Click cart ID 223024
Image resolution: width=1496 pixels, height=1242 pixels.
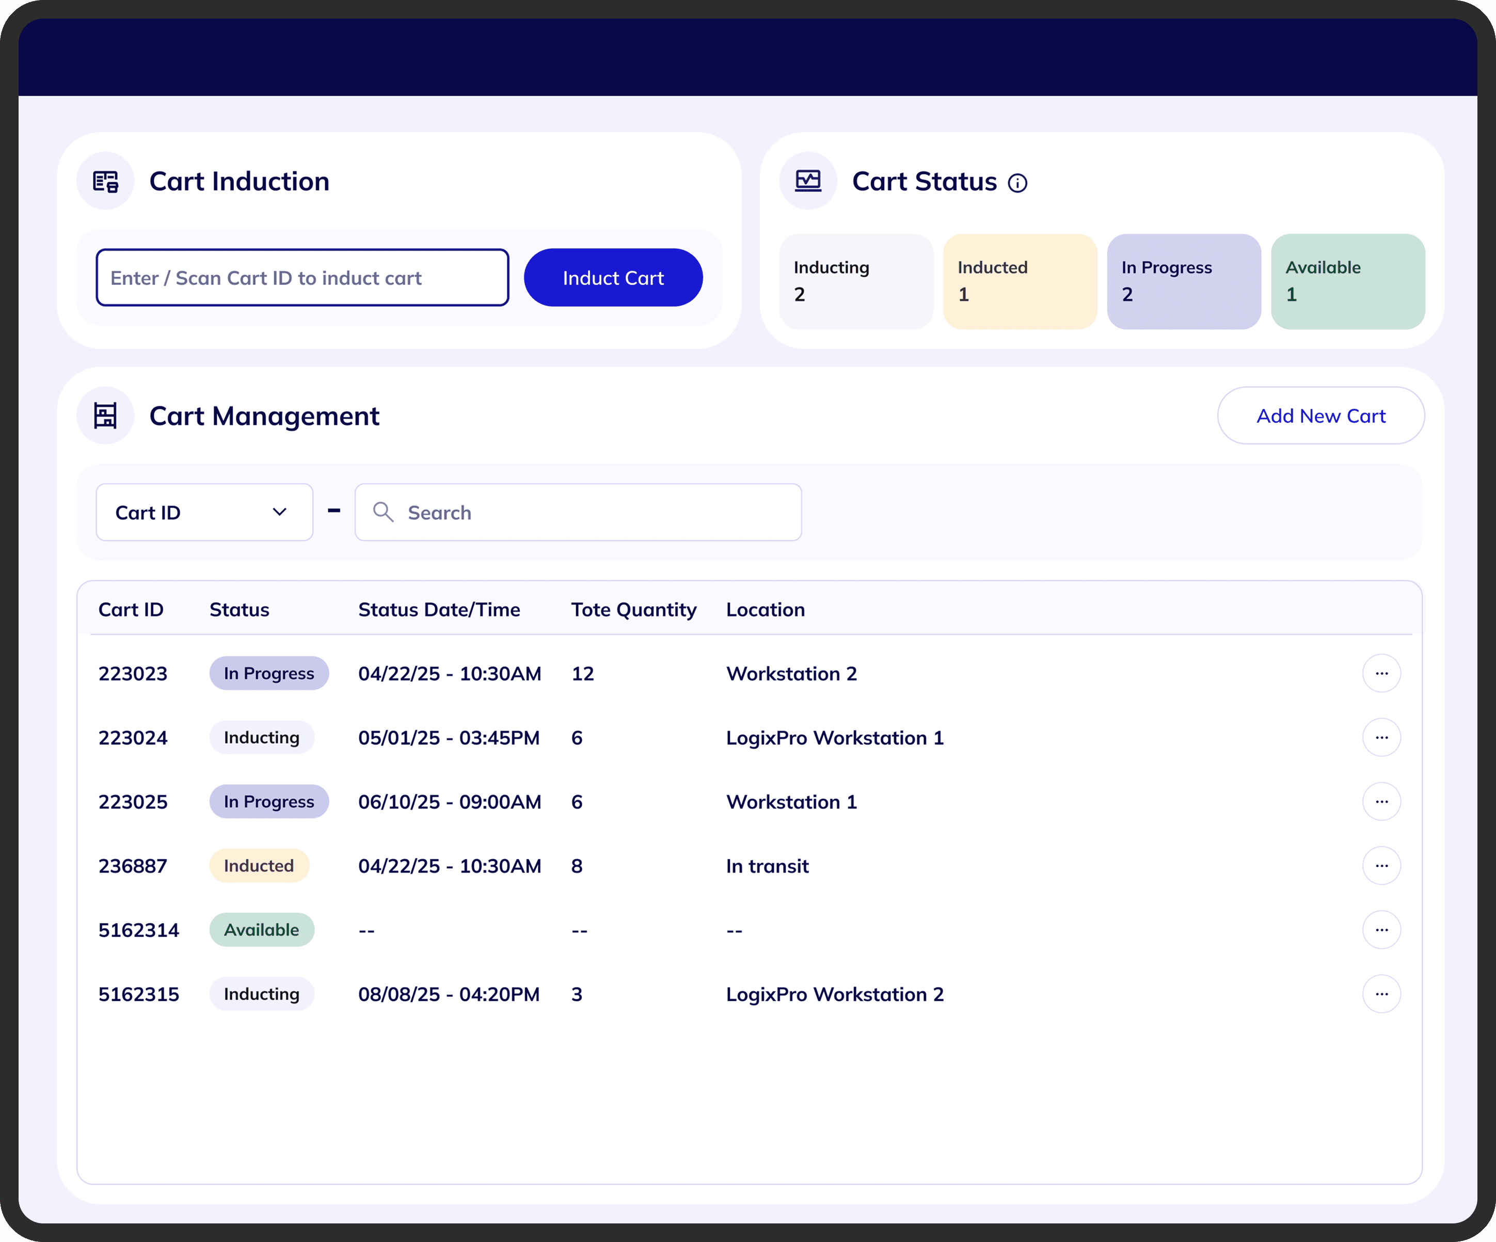(133, 738)
